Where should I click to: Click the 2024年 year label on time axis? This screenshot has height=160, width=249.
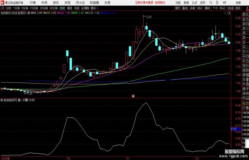tap(6, 158)
